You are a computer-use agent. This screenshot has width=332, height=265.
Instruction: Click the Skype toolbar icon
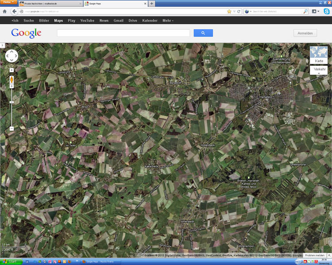click(x=327, y=11)
